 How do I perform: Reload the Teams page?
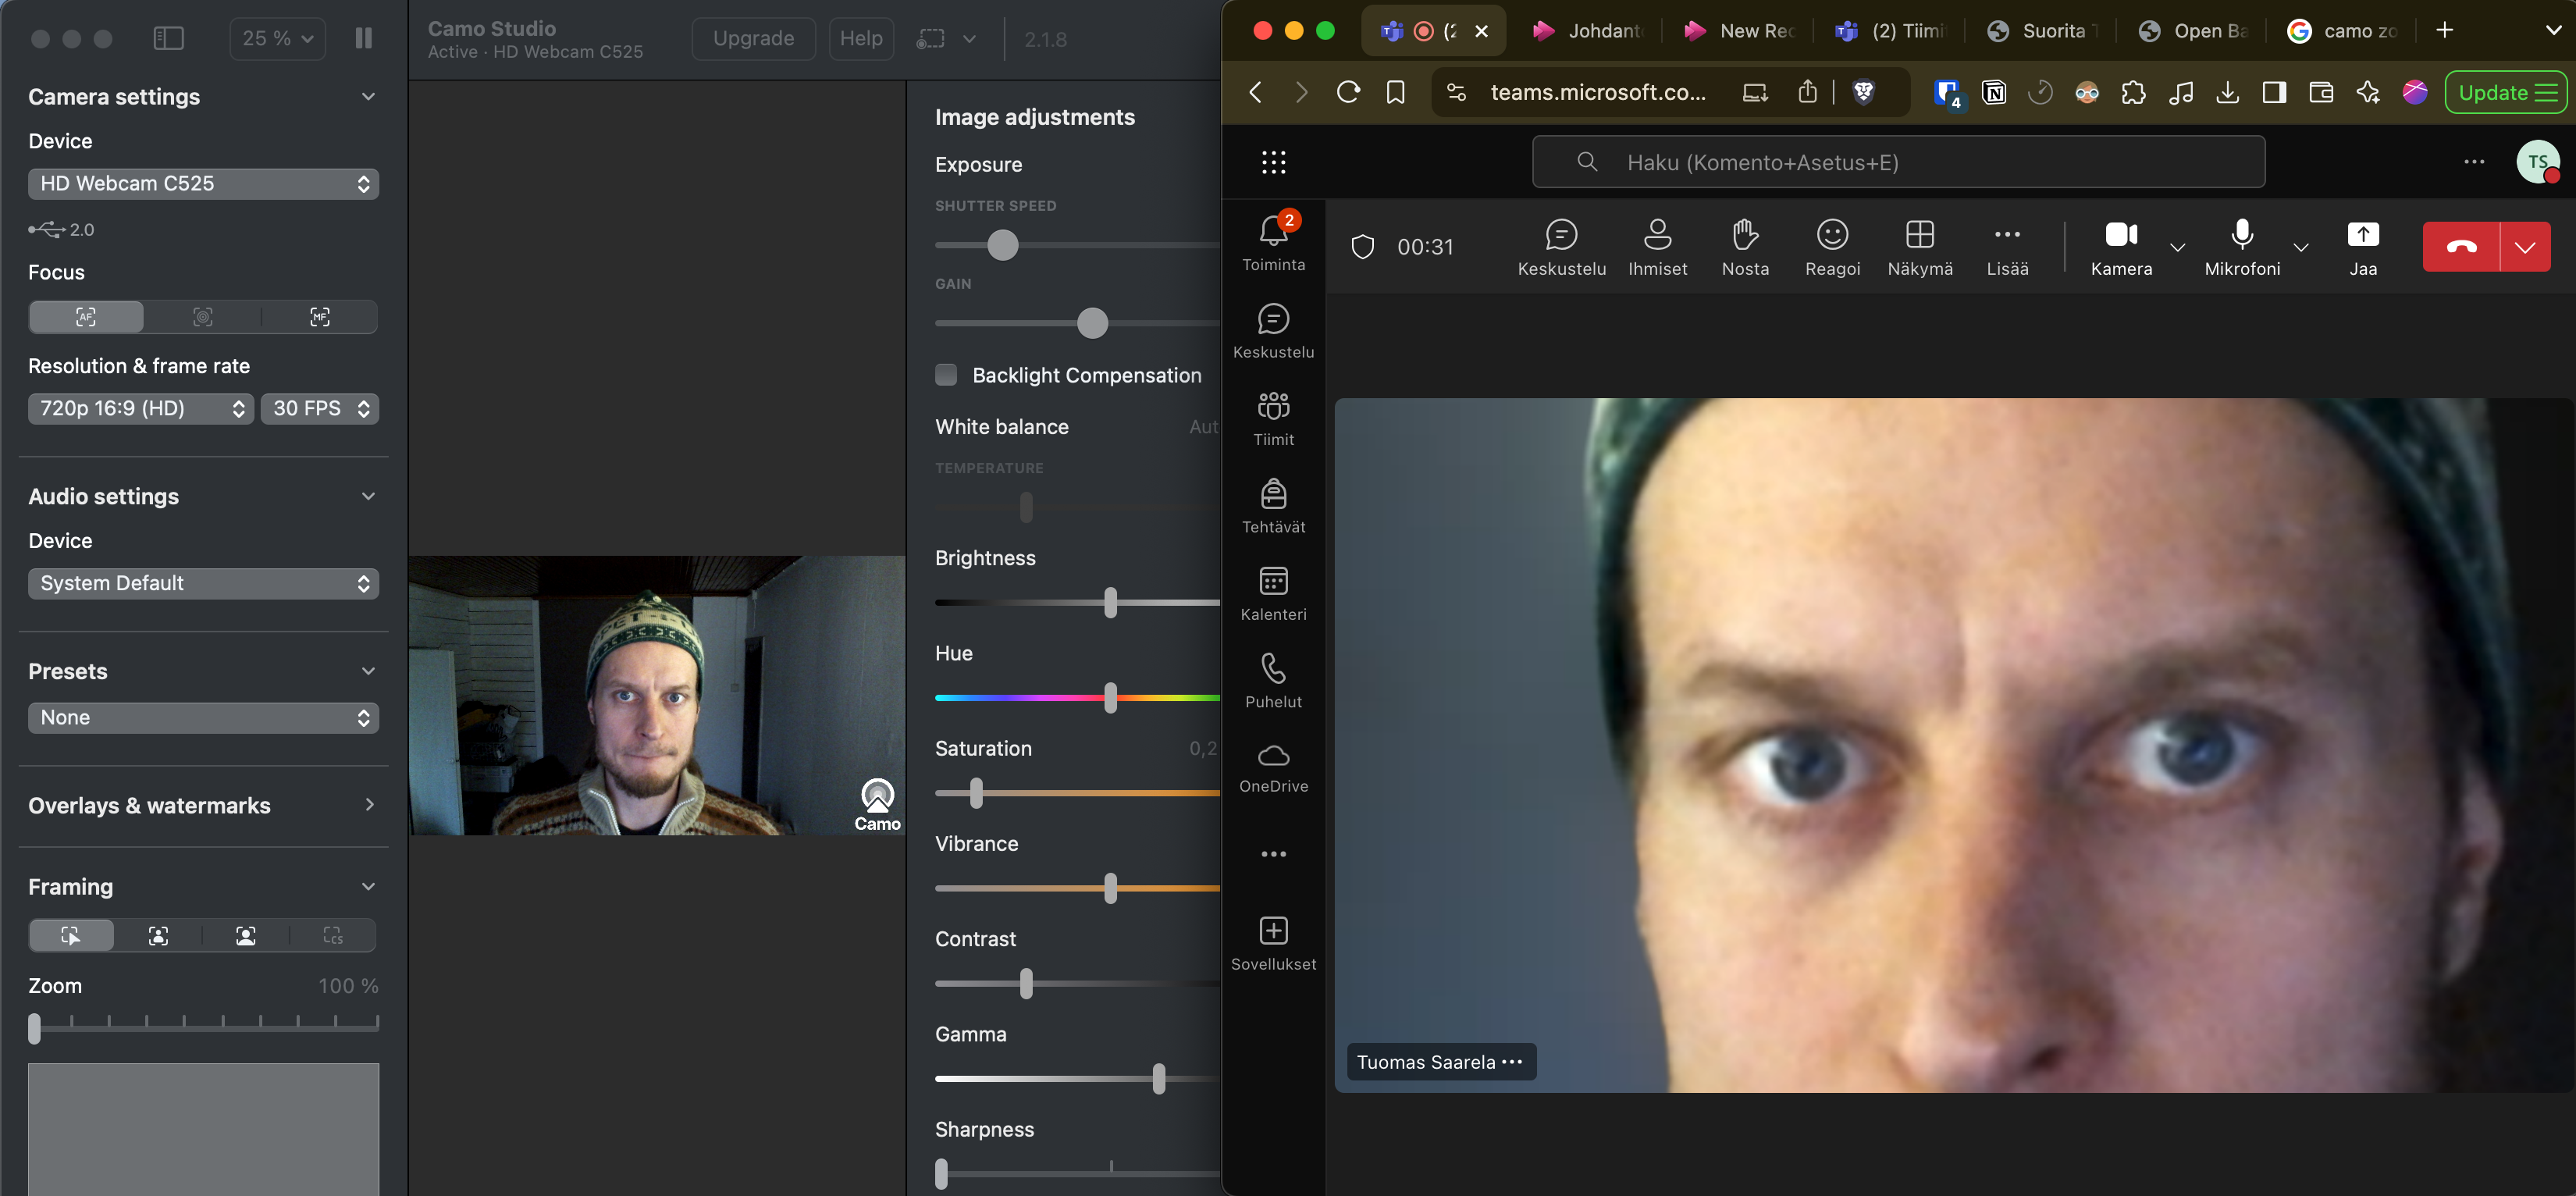click(x=1349, y=92)
